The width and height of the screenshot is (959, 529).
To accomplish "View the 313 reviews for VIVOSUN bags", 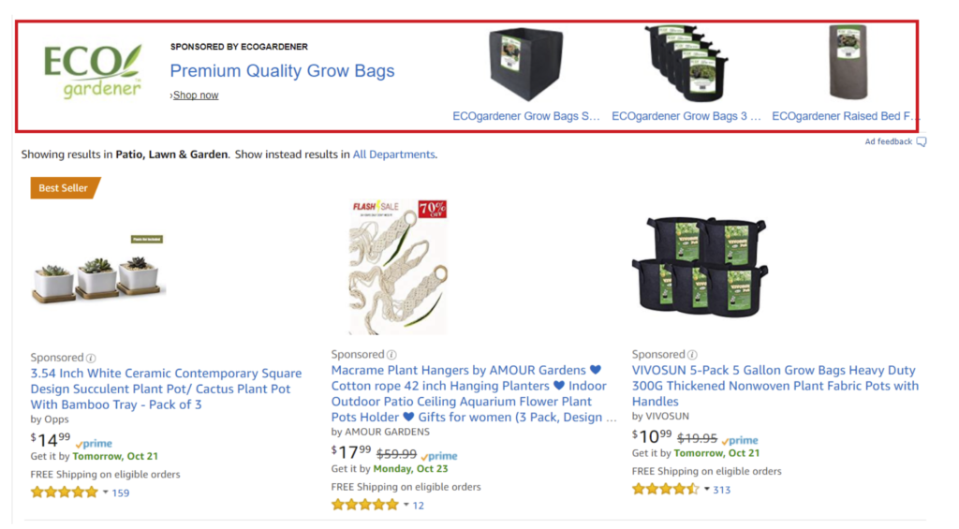I will (722, 490).
